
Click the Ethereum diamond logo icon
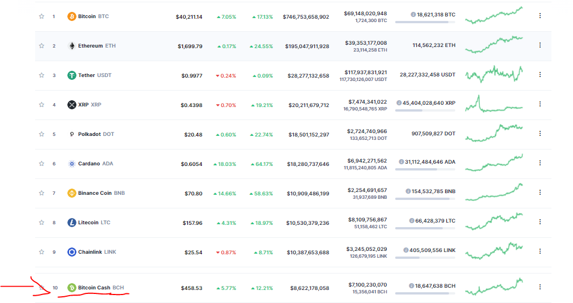tap(71, 46)
